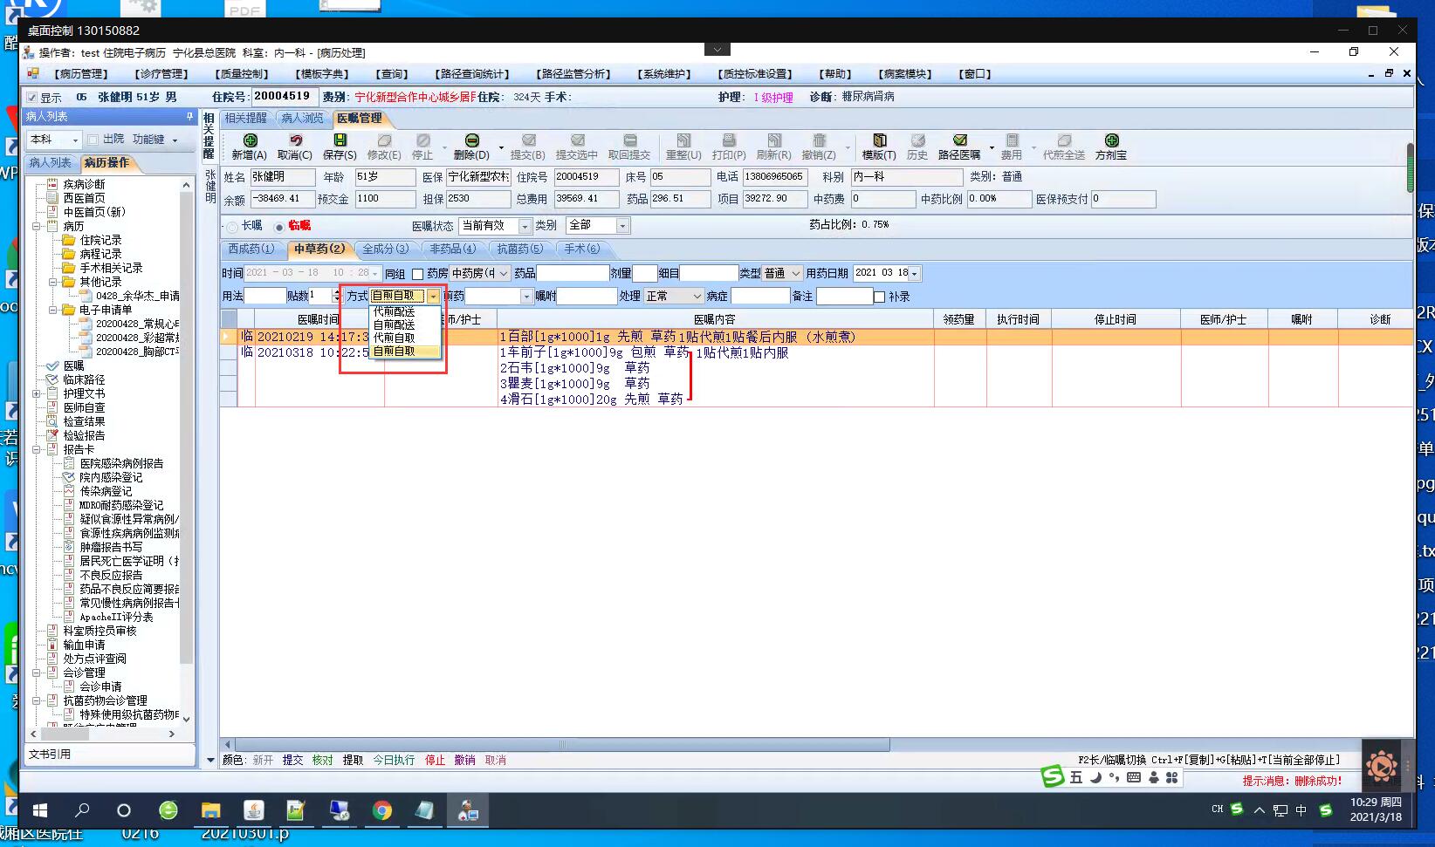Switch to the 西成药(1) tab
The height and width of the screenshot is (847, 1435).
click(x=251, y=249)
